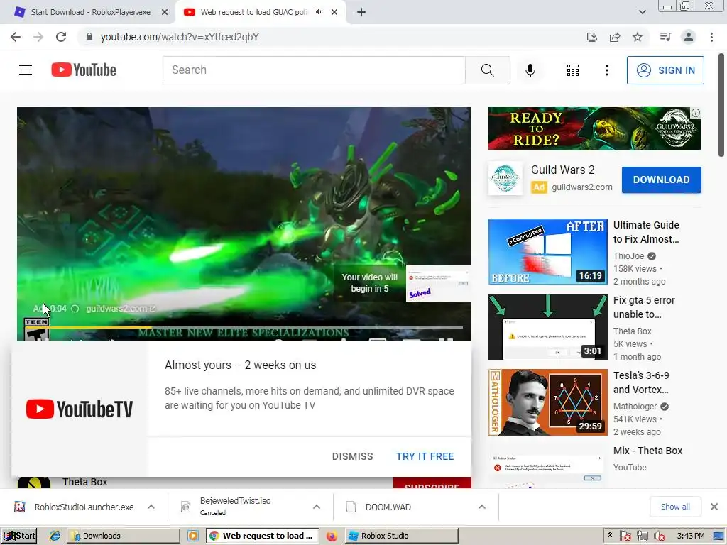727x545 pixels.
Task: Click the ad info circle beside timer
Action: coord(75,309)
